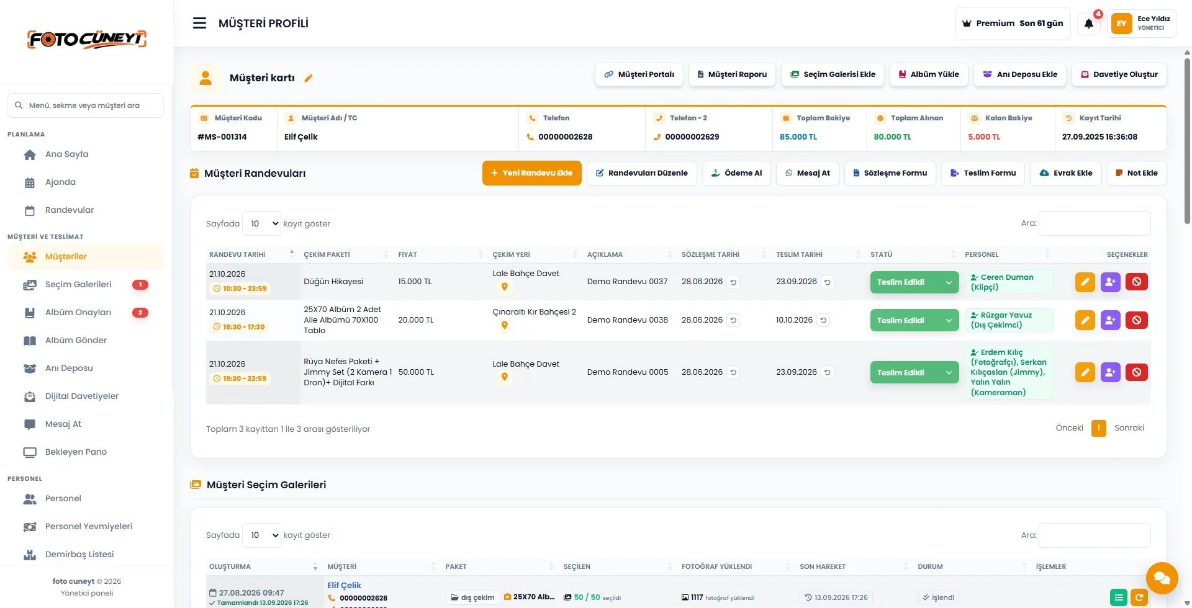Click the orange edit icon for Demo Randevu 0005
This screenshot has height=608, width=1192.
(1085, 372)
